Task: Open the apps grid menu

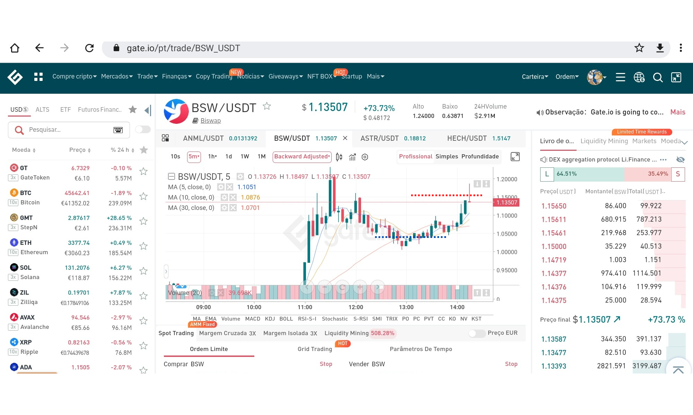Action: pos(38,77)
